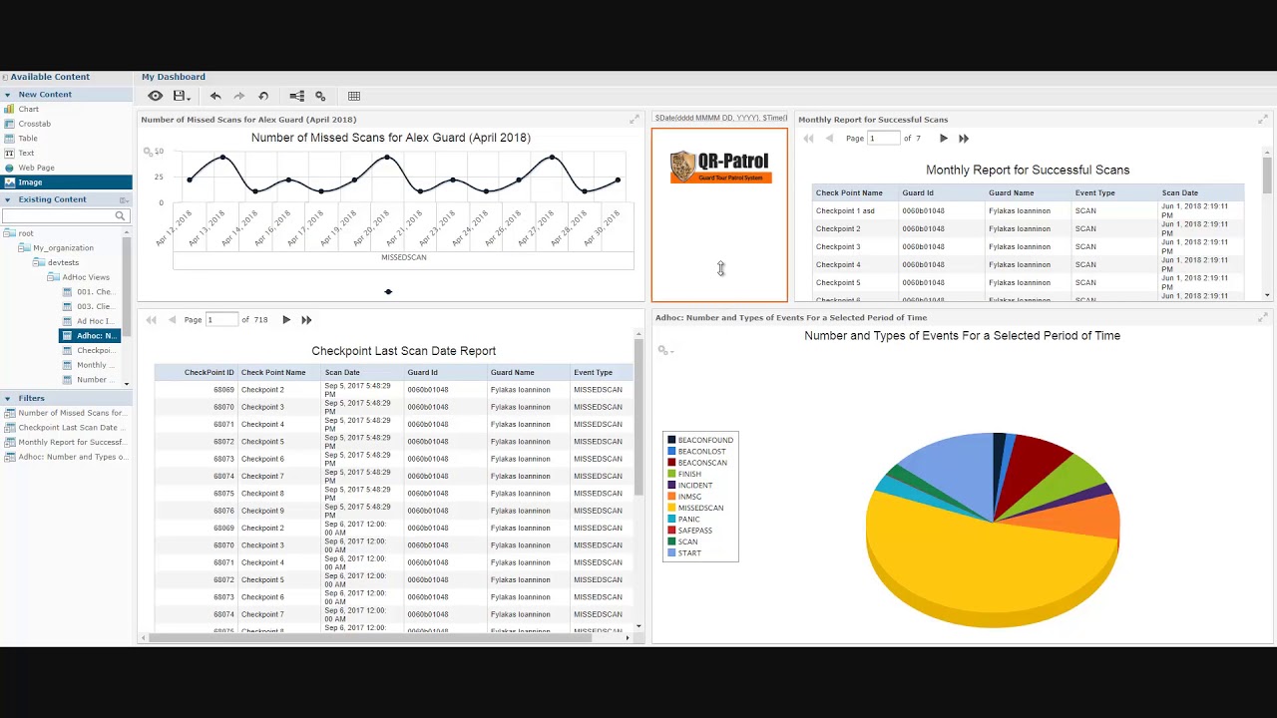Collapse the Existing Content section
Screen dimensions: 1277x718
(x=7, y=199)
